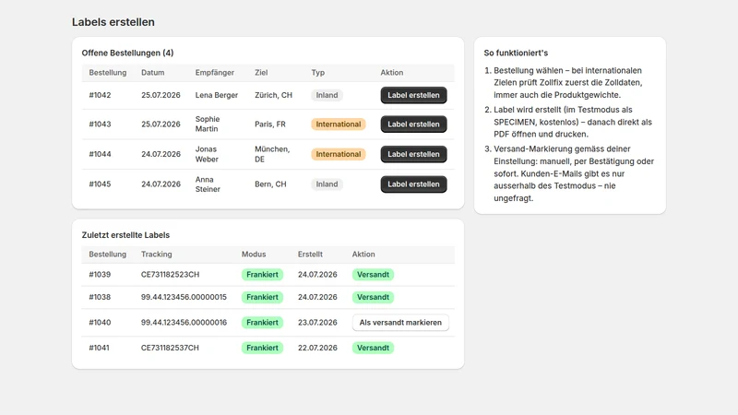Click Erstellt column header
Image resolution: width=738 pixels, height=415 pixels.
[x=310, y=255]
